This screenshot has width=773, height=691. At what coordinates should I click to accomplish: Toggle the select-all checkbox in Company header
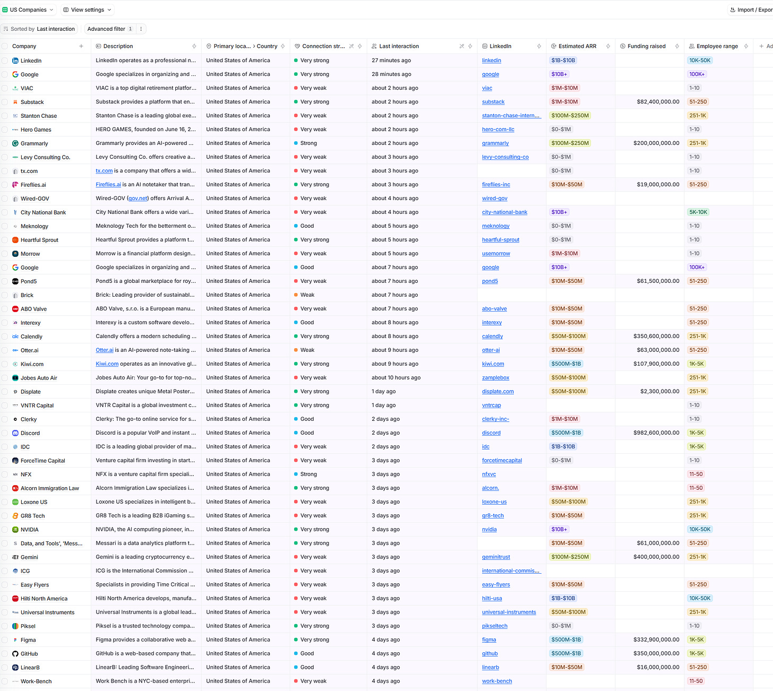pyautogui.click(x=5, y=46)
